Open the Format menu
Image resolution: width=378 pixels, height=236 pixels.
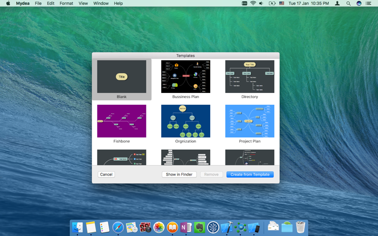(66, 3)
